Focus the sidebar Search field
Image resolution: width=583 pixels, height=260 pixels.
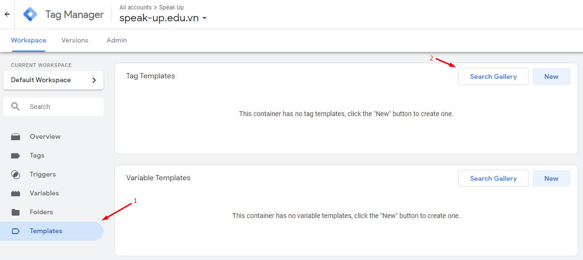pos(53,107)
